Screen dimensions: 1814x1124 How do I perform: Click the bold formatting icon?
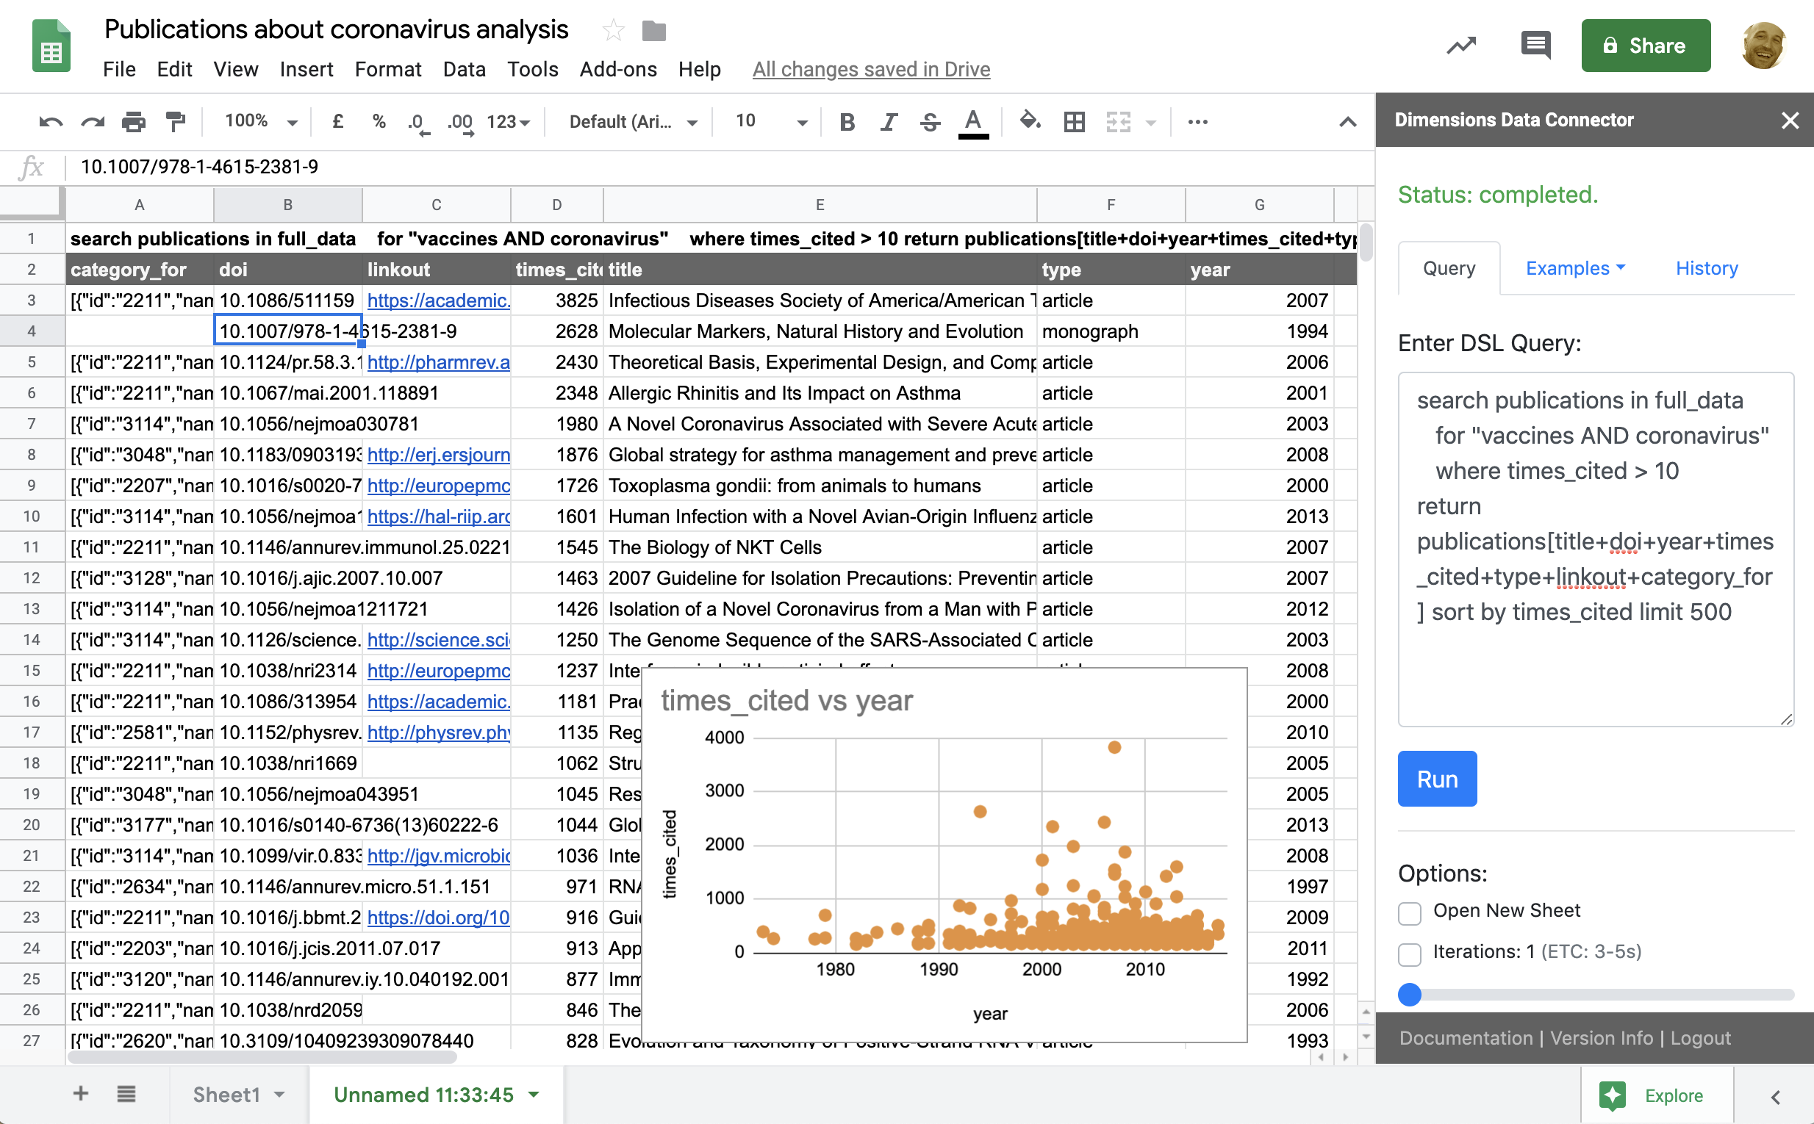(846, 119)
